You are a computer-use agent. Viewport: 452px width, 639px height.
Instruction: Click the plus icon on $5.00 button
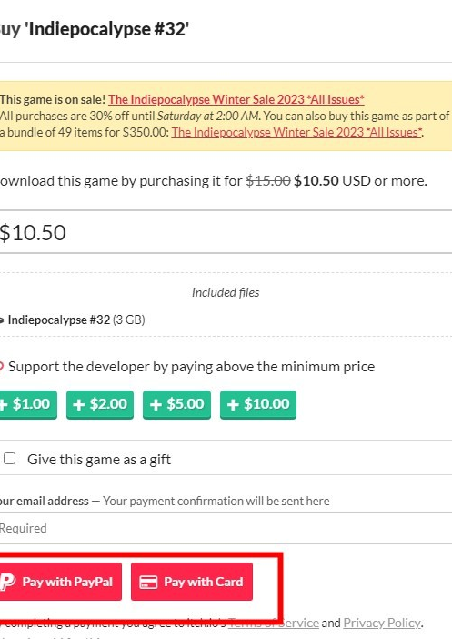coord(156,404)
